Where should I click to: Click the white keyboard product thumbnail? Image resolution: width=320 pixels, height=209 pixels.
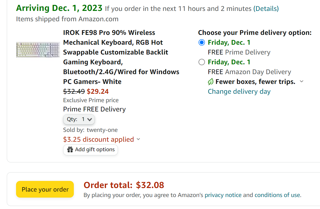pos(38,50)
